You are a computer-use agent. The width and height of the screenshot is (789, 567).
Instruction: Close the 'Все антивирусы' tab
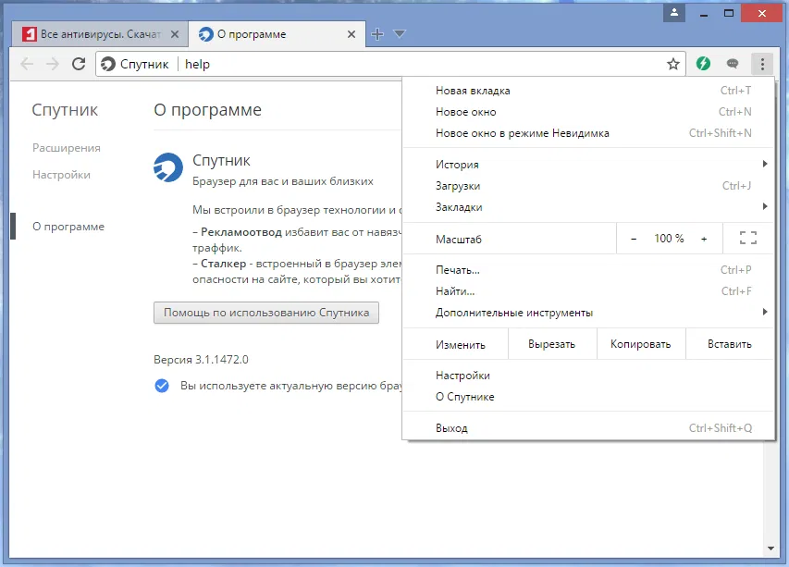[175, 34]
